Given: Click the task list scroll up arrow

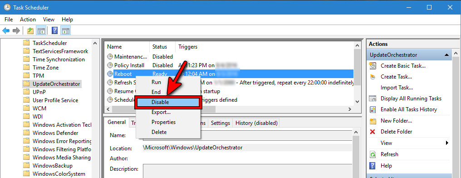Looking at the screenshot, I should point(357,45).
